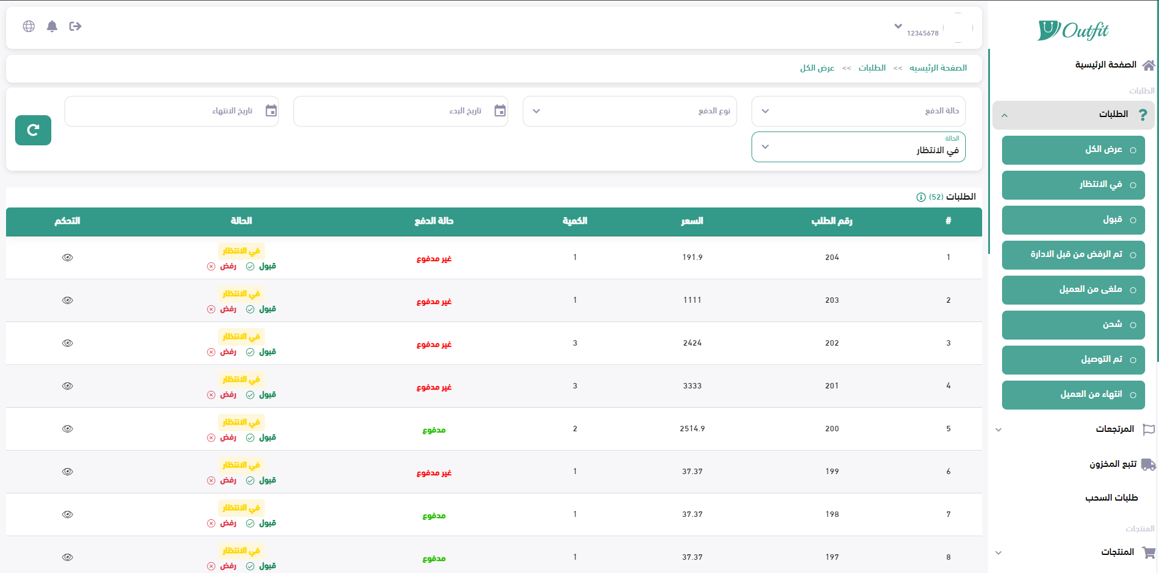Click the globe language icon
This screenshot has height=573, width=1159.
[x=28, y=26]
